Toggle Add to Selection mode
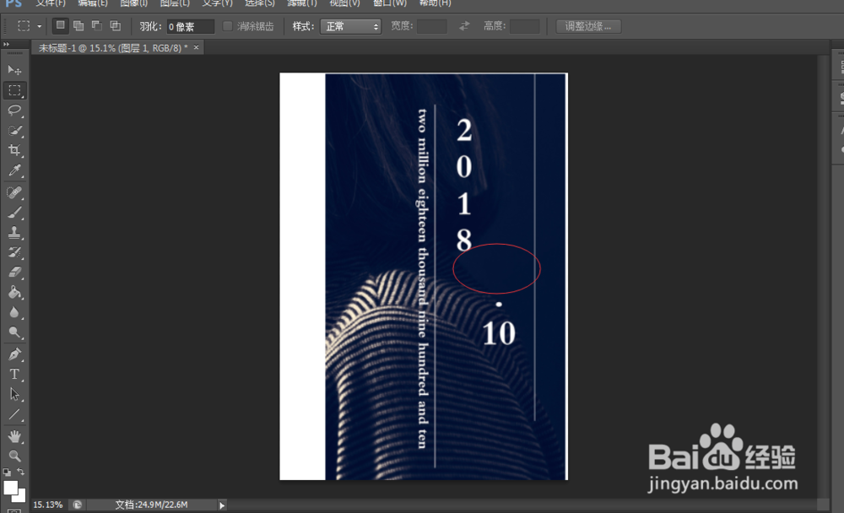Screen dimensions: 844x513 [78, 25]
